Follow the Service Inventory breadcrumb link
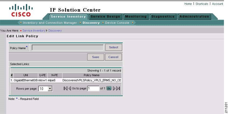The height and width of the screenshot is (114, 228). 34,31
